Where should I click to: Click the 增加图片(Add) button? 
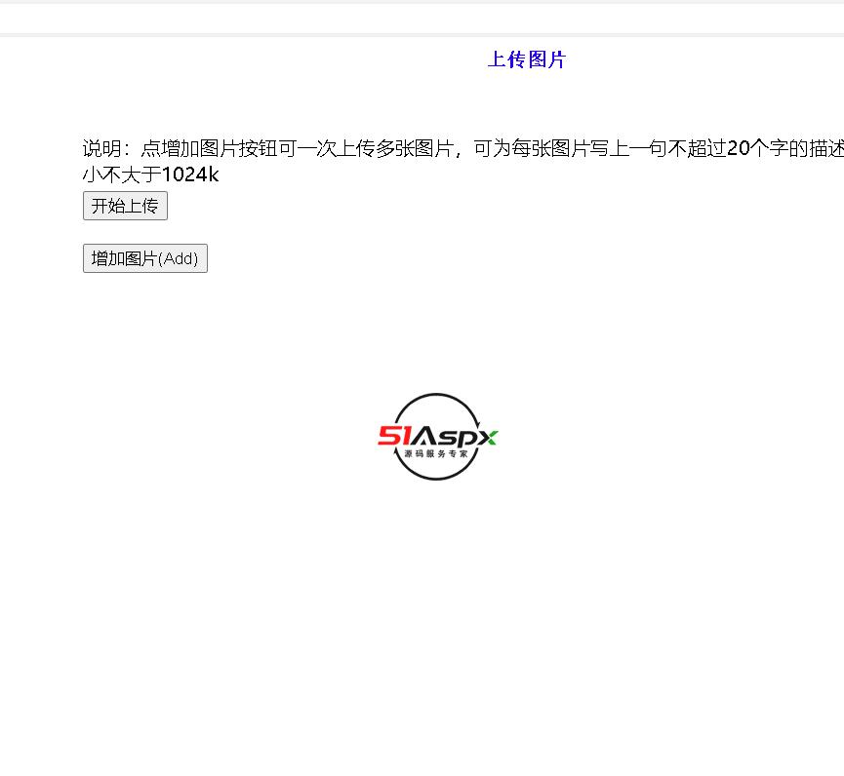point(144,258)
